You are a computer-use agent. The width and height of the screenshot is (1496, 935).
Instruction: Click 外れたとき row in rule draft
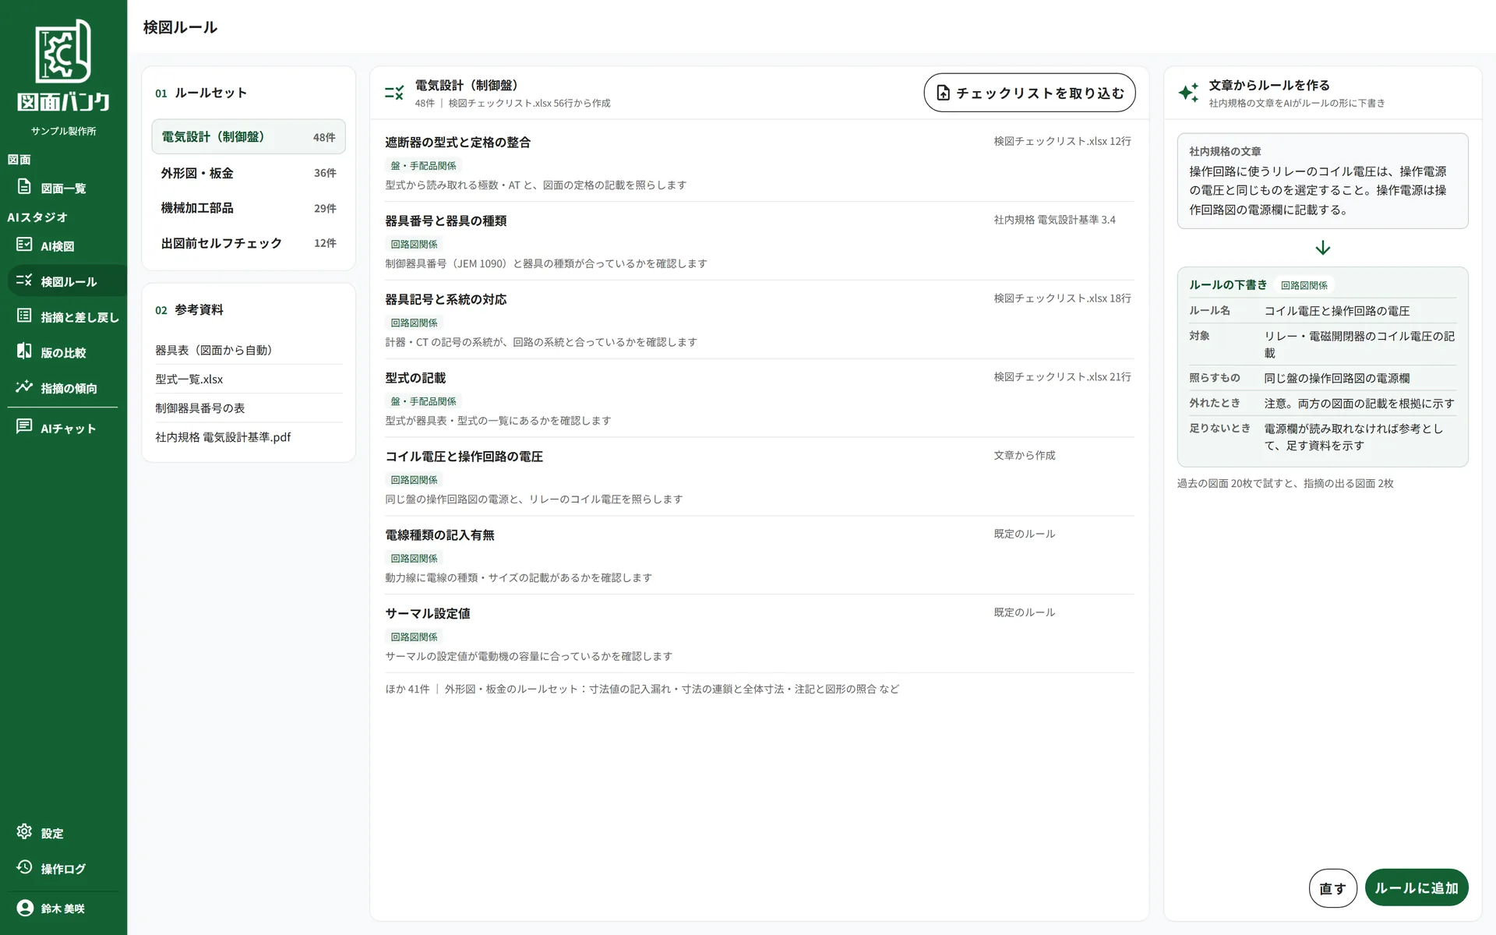1322,403
